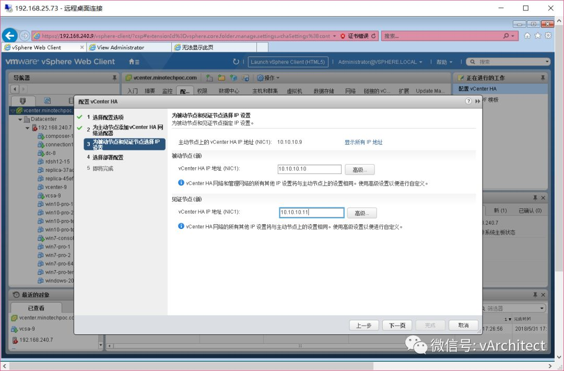Click the first action icon after vcenter.minotechpoc.com title
The width and height of the screenshot is (564, 371).
209,78
